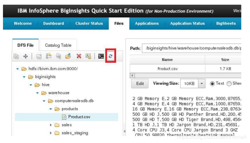This screenshot has height=143, width=250.
Task: Click the biginsights folder icon
Action: (x=31, y=77)
